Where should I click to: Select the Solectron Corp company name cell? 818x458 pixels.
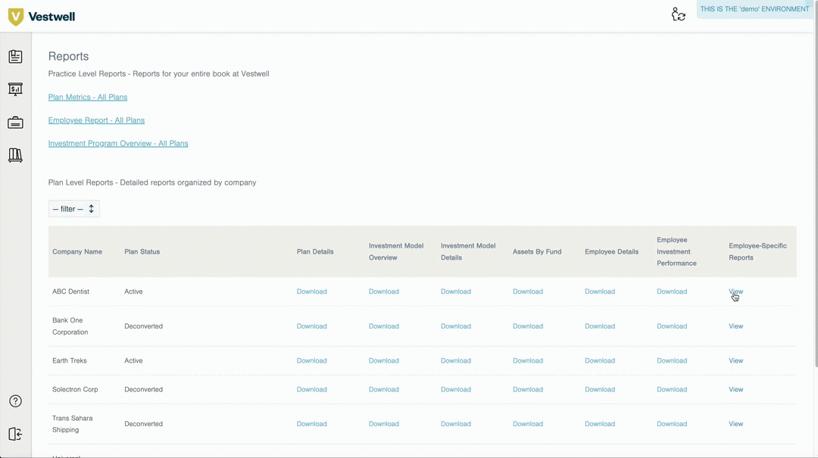pyautogui.click(x=75, y=389)
